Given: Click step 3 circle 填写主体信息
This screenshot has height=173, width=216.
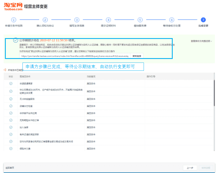Looking at the screenshot, I should pyautogui.click(x=77, y=20).
